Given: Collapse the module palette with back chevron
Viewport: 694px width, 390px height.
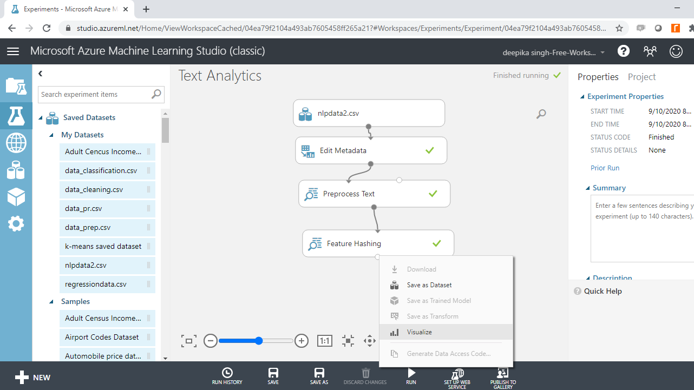Looking at the screenshot, I should [41, 74].
